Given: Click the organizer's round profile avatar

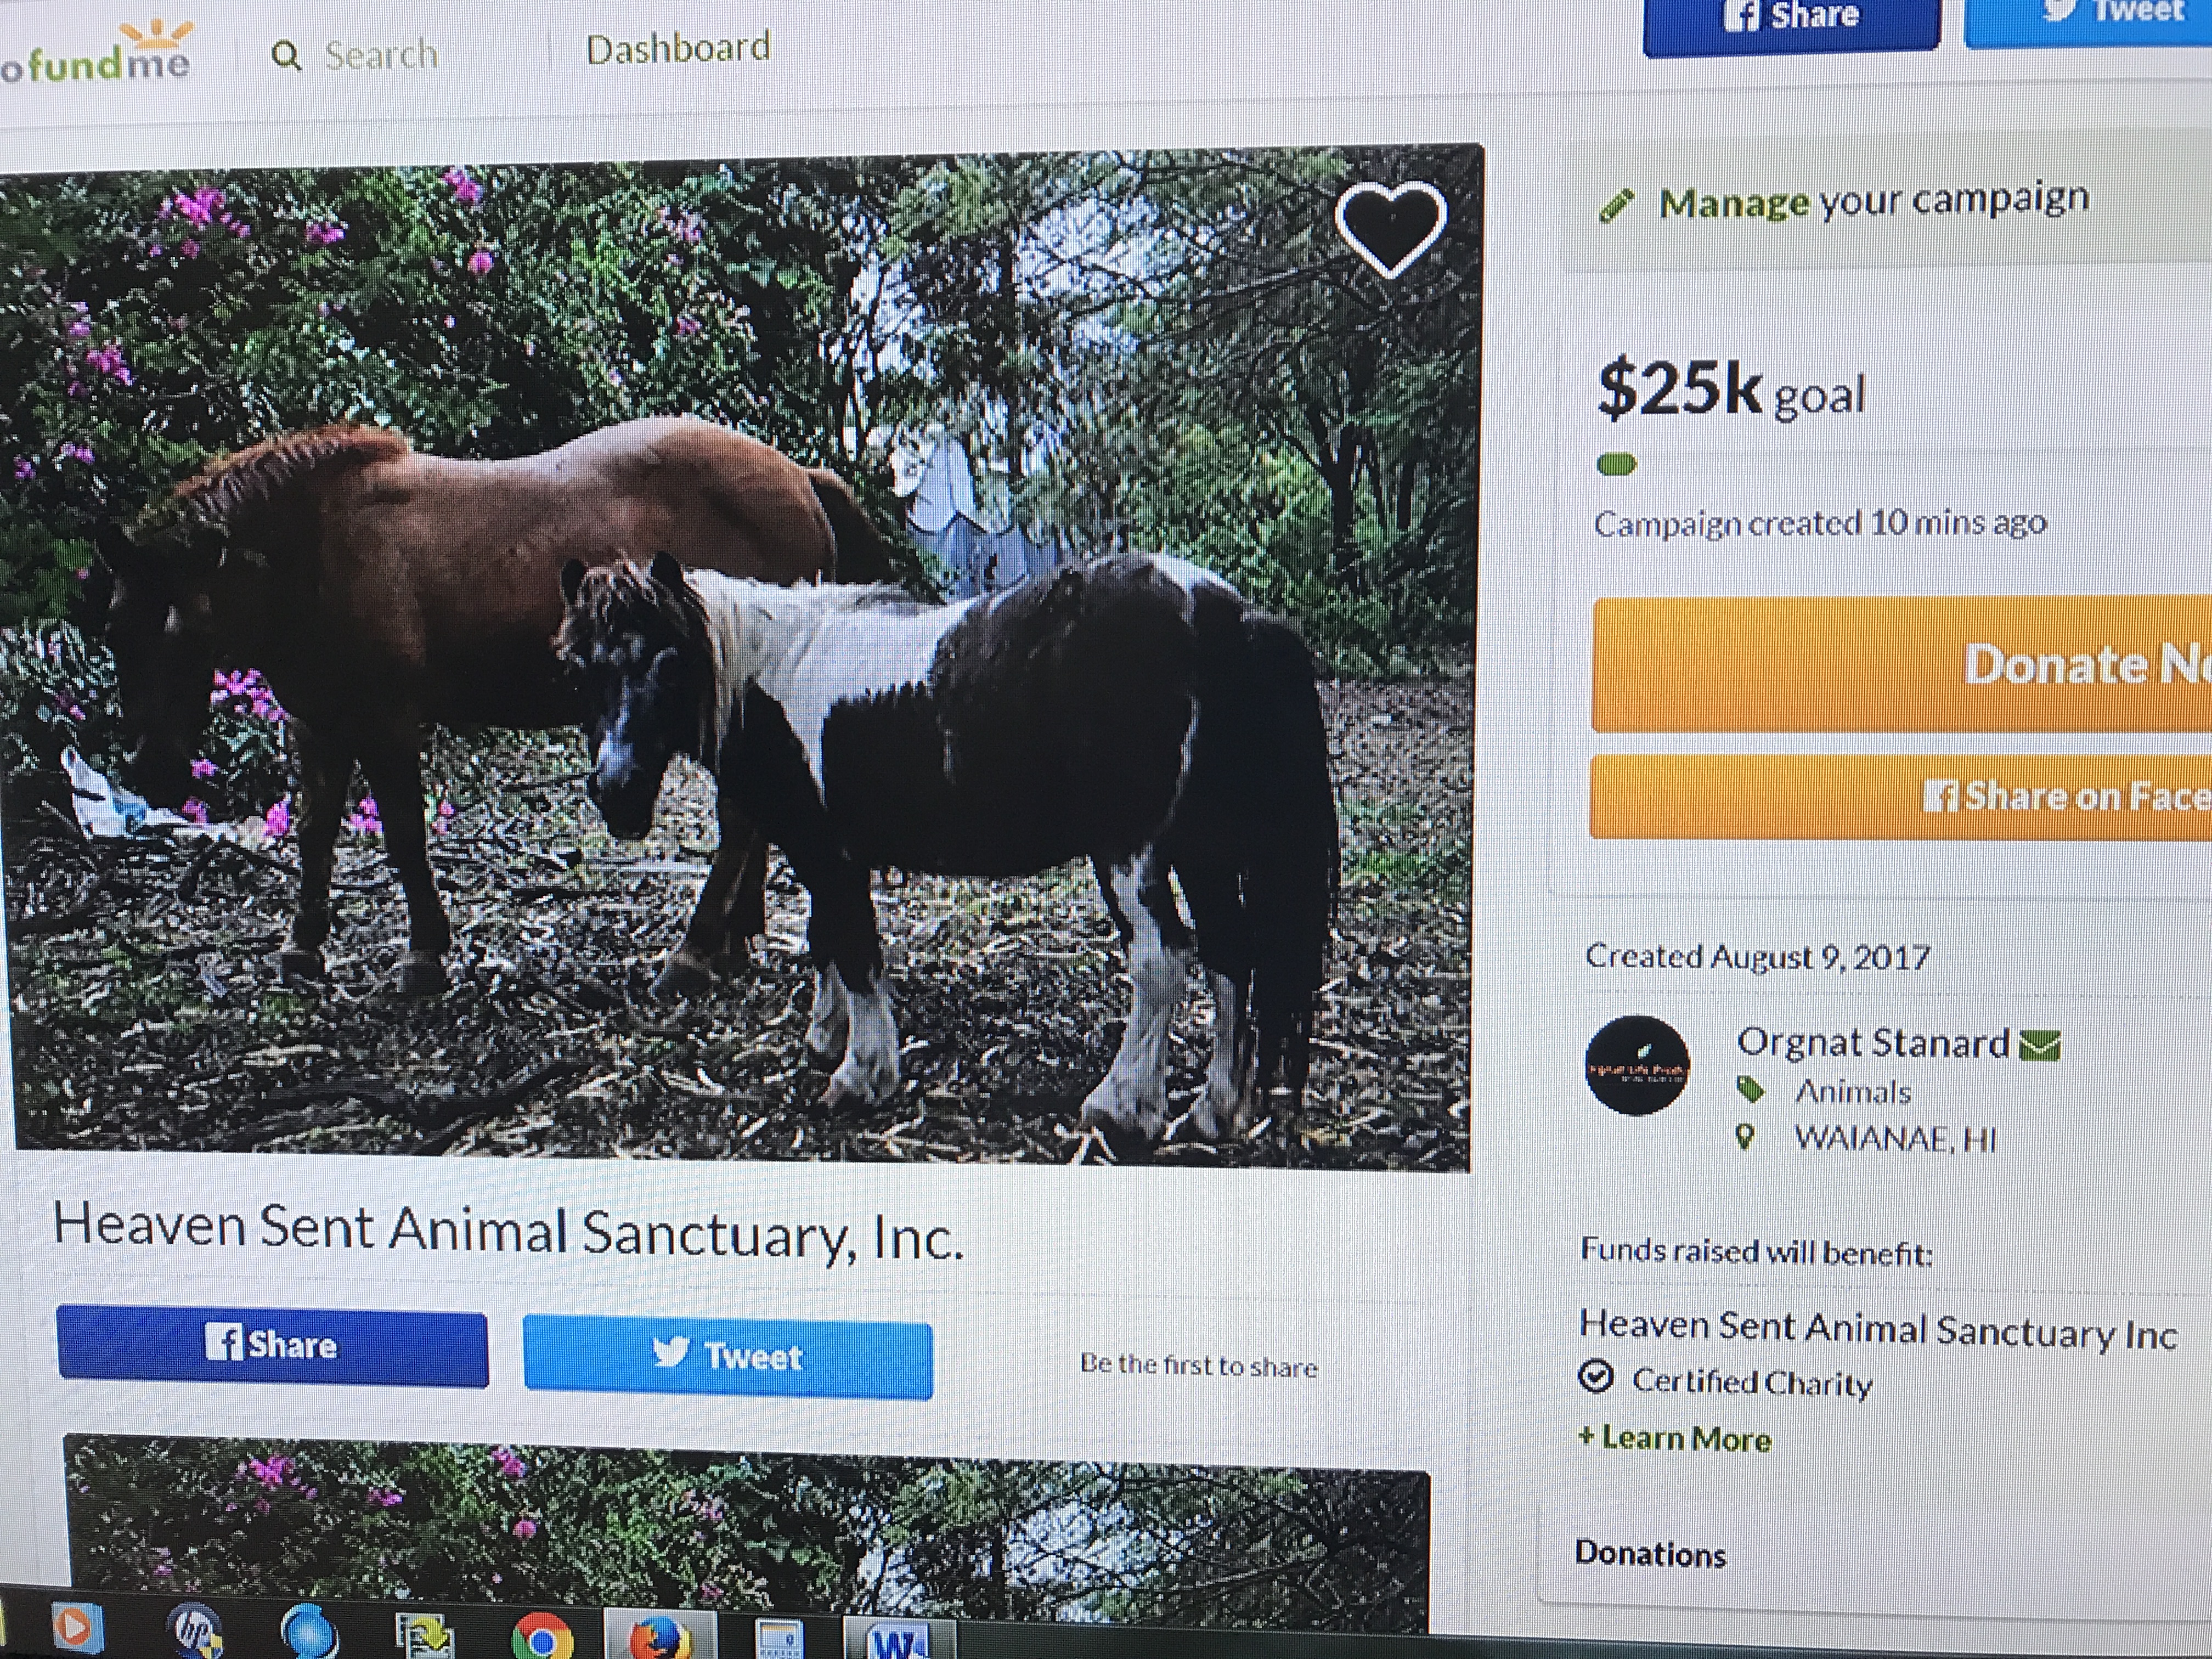Looking at the screenshot, I should (x=1637, y=1065).
